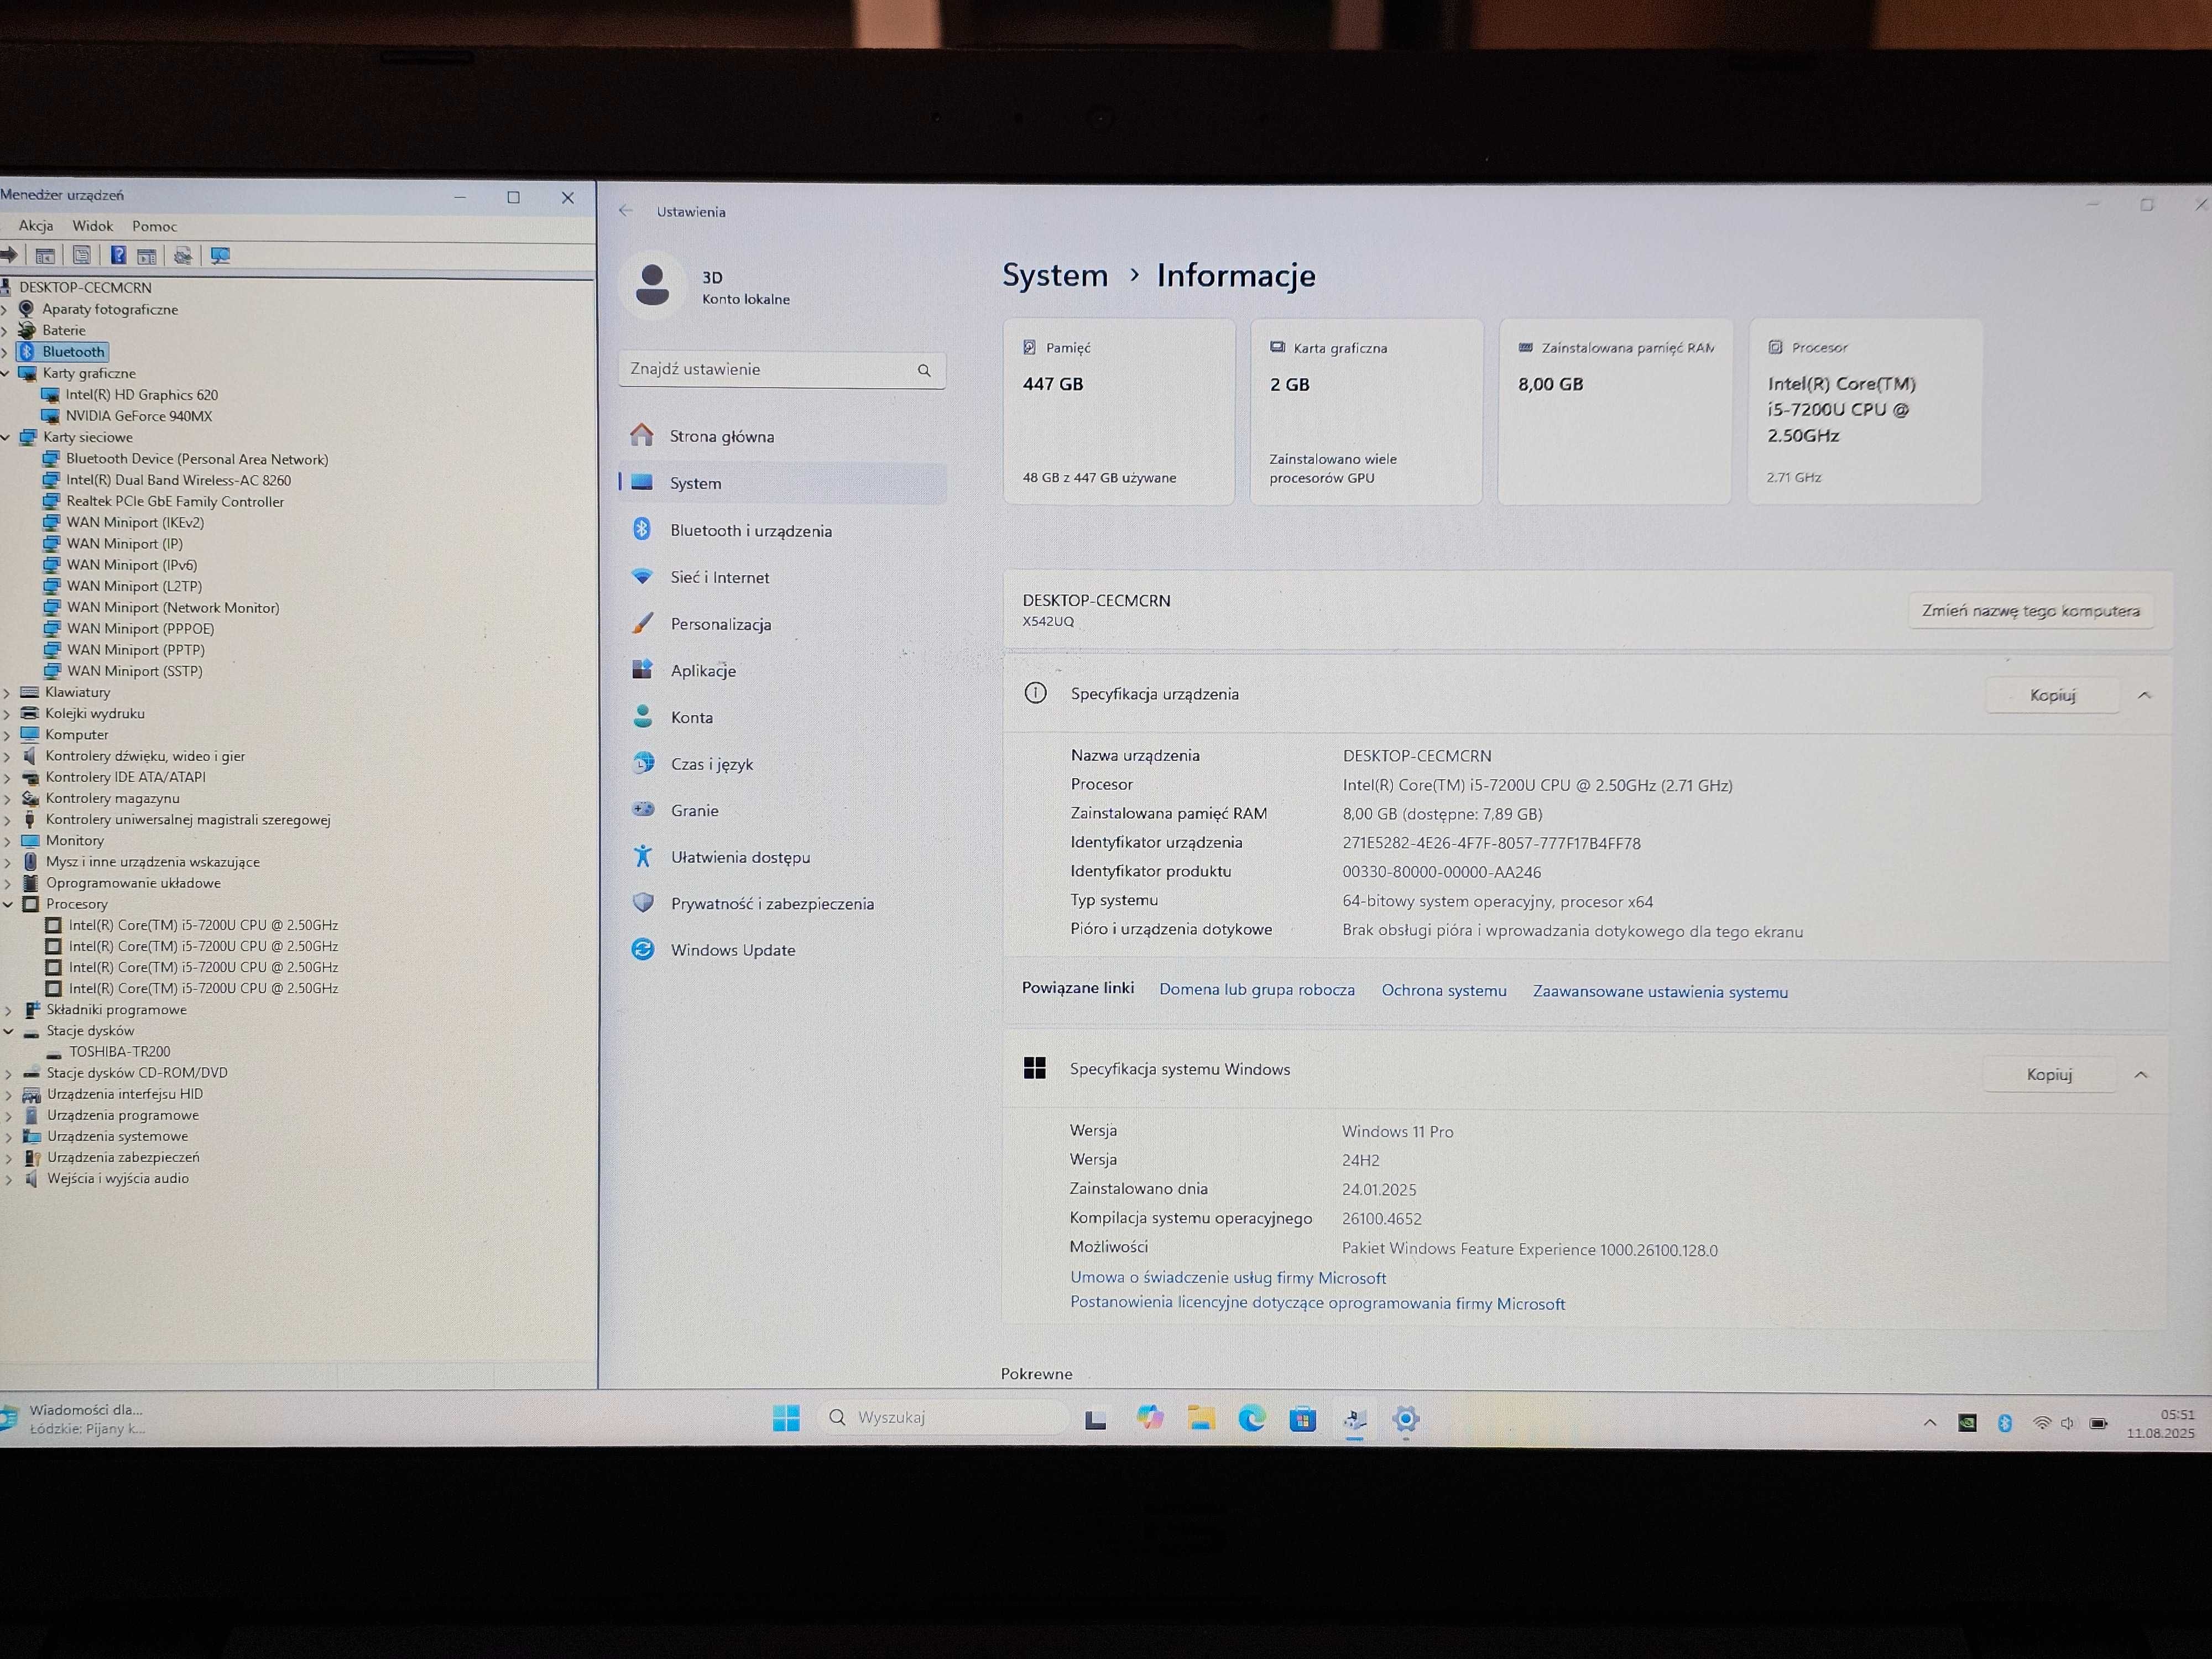The height and width of the screenshot is (1659, 2212).
Task: Click the printer icon in Device Manager toolbar
Action: 182,256
